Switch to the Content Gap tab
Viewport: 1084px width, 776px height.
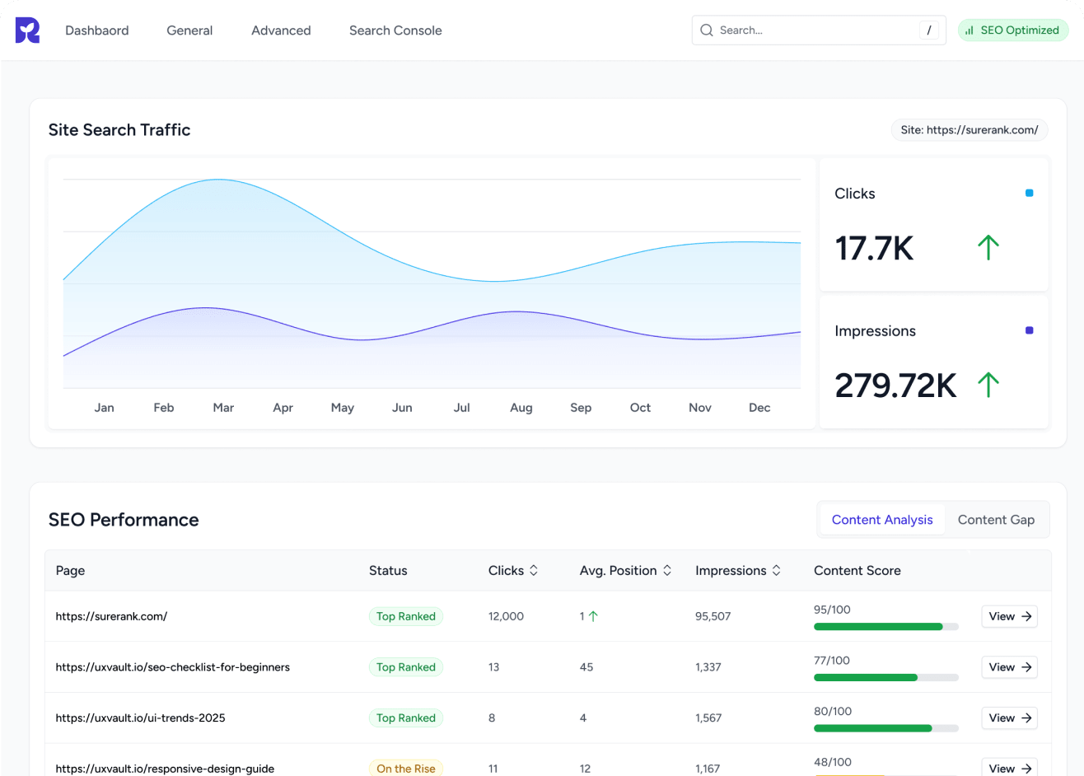(996, 519)
